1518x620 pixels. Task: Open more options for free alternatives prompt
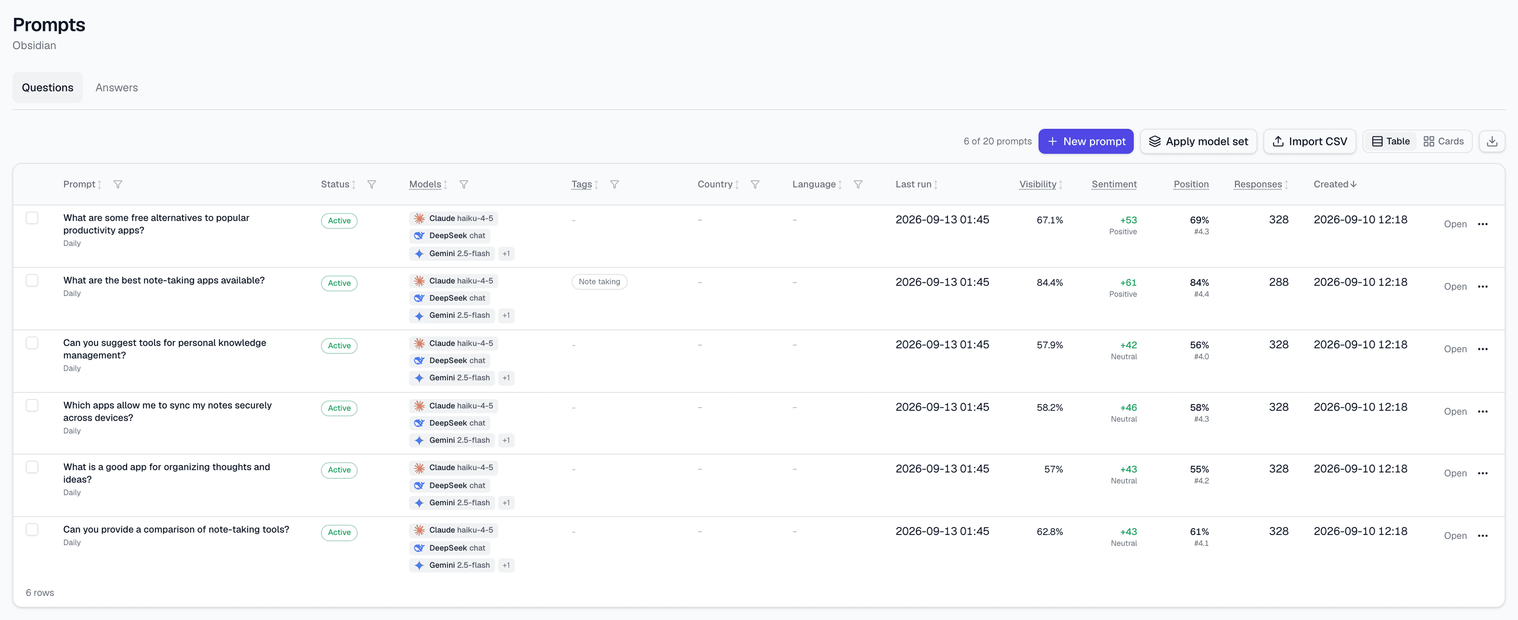pos(1483,224)
